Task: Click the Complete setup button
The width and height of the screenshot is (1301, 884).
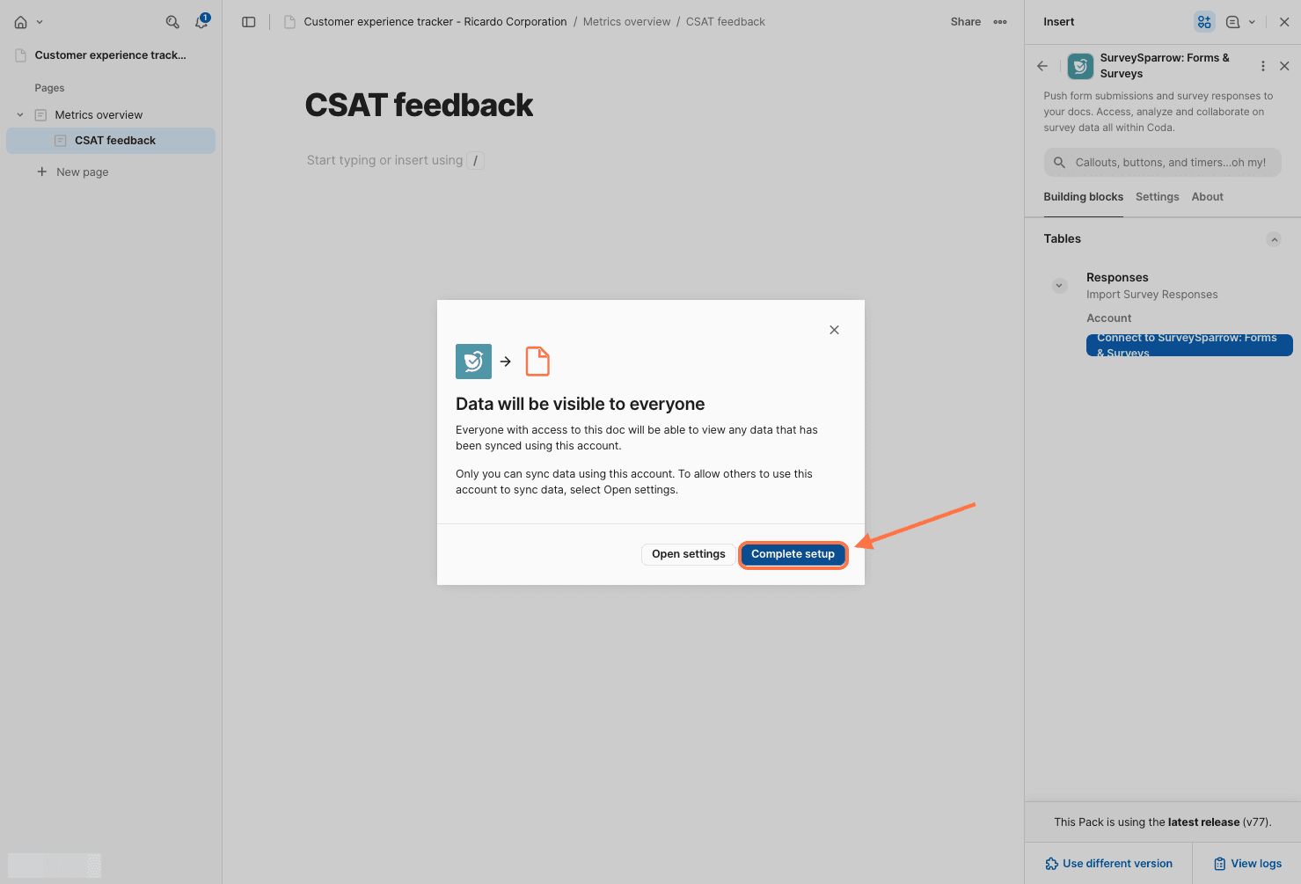Action: point(793,554)
